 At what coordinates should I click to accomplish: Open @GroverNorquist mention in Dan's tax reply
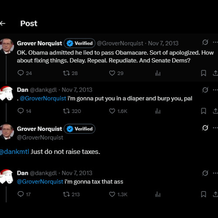coord(40,182)
